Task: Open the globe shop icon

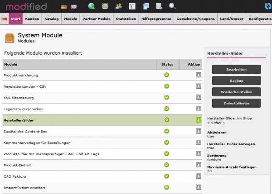Action: pos(92,6)
